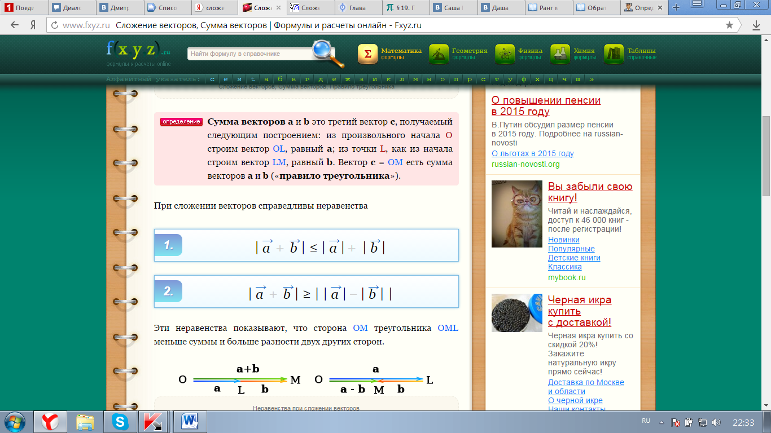The height and width of the screenshot is (433, 771).
Task: Open the Физика formulas section
Action: 519,54
